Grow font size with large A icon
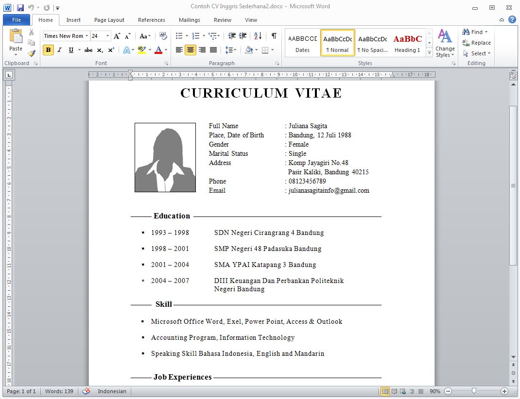The image size is (520, 399). 117,36
